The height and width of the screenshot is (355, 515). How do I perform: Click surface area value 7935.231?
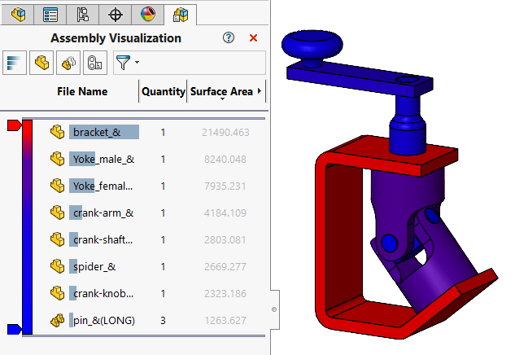tap(225, 186)
